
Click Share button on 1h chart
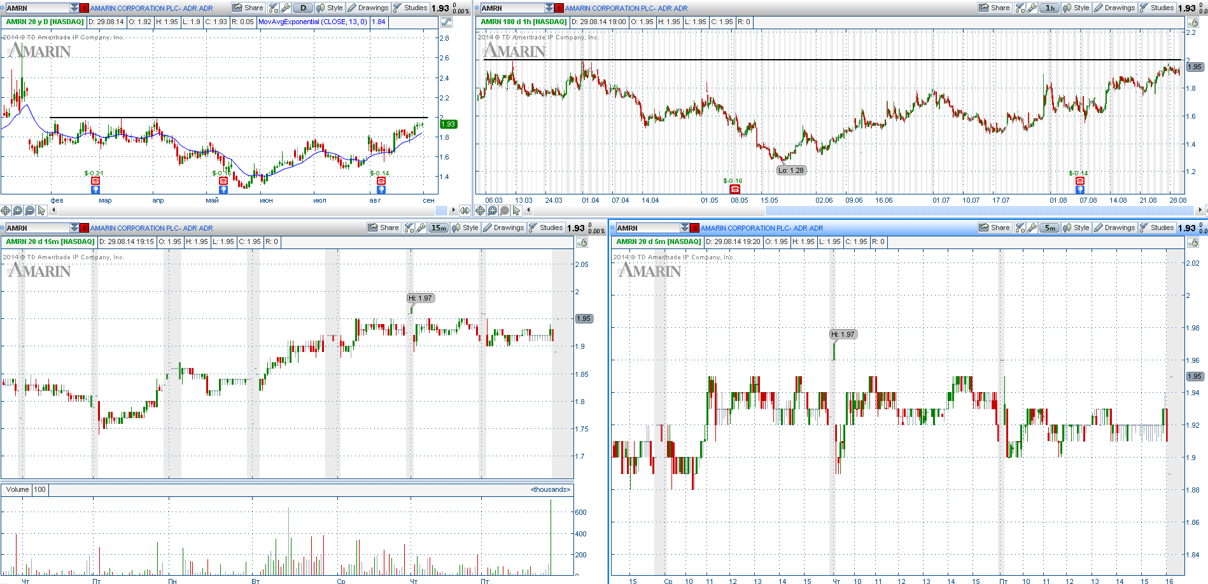pos(995,8)
